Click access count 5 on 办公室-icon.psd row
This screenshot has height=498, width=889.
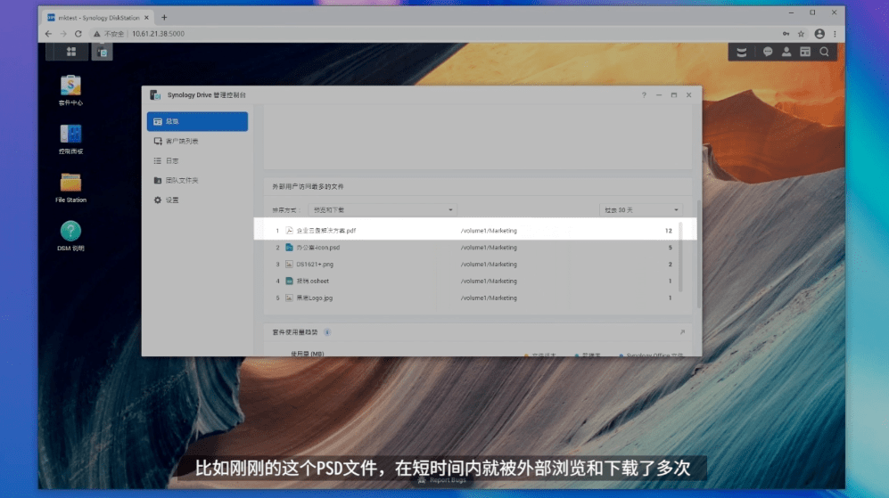671,248
